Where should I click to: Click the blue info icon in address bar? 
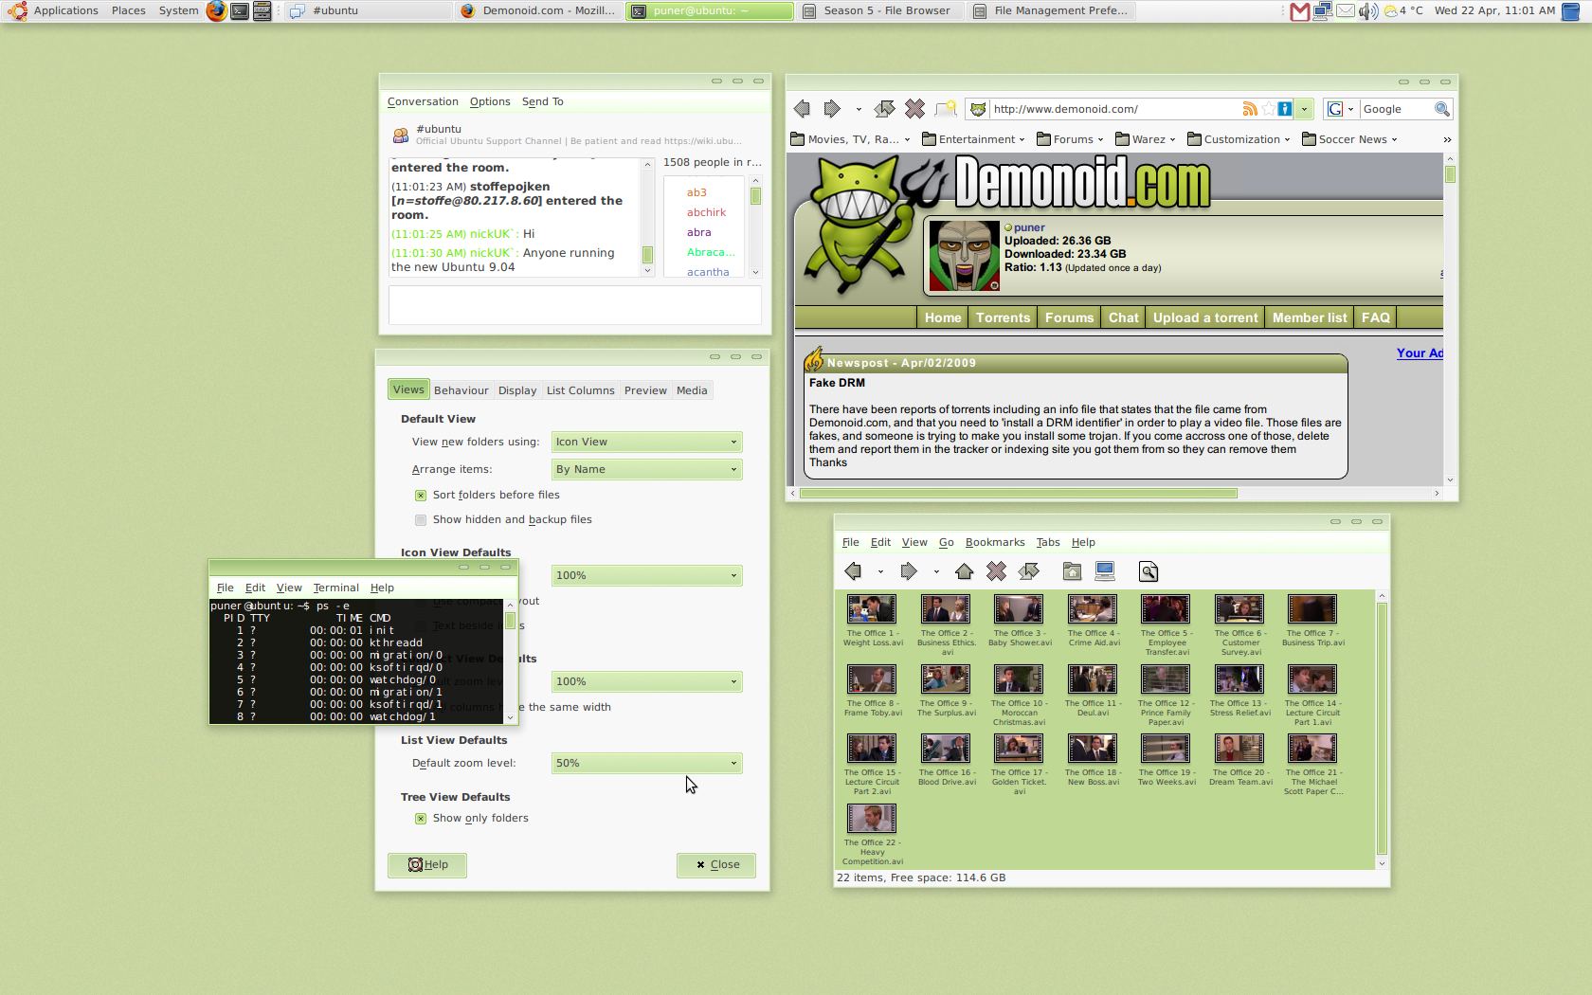coord(1285,109)
